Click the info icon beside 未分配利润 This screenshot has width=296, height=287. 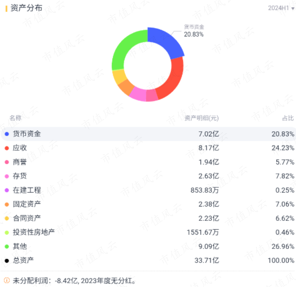[x=7, y=280]
